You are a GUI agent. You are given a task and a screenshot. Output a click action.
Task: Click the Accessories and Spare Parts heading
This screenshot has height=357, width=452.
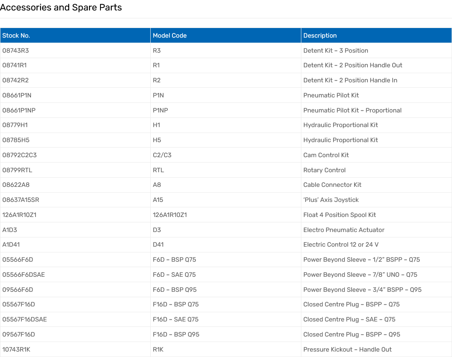pos(61,8)
